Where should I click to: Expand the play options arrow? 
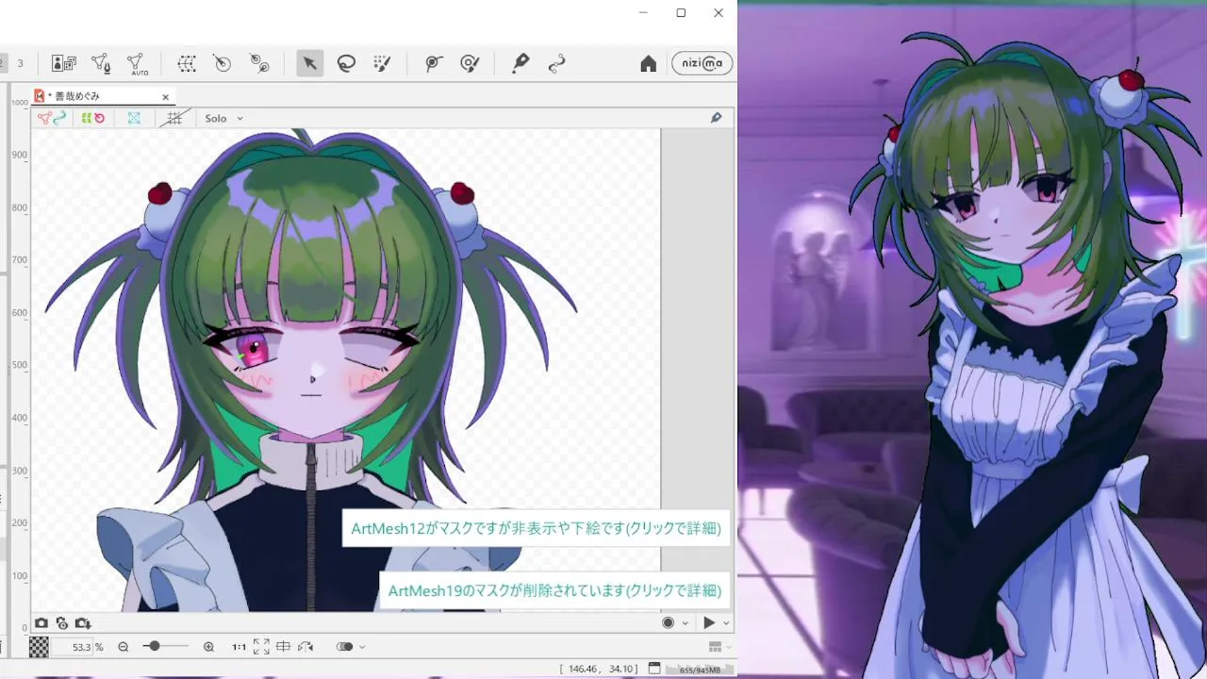tap(726, 622)
